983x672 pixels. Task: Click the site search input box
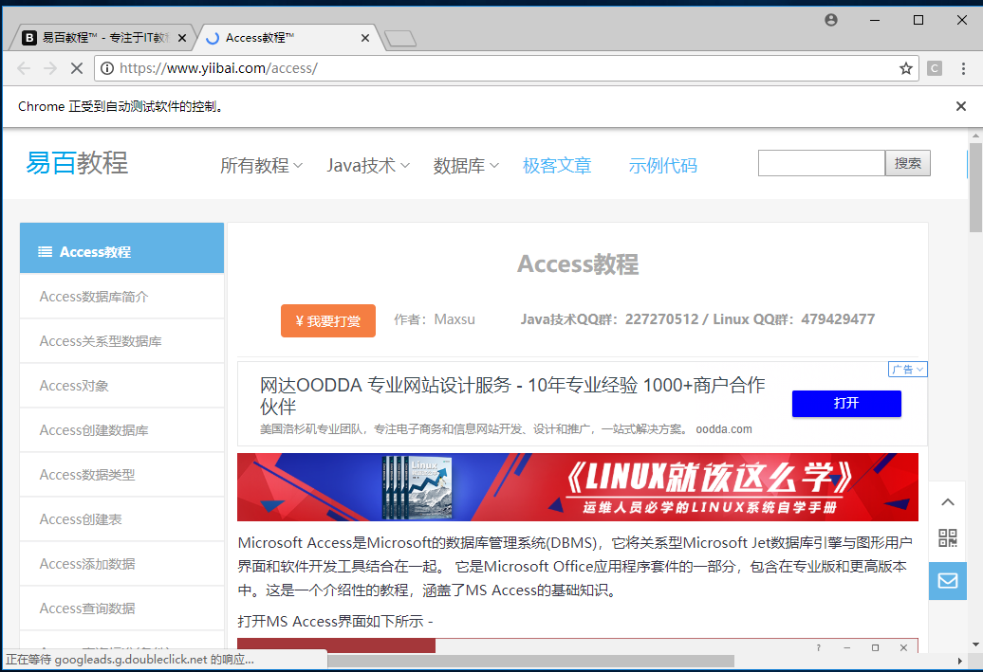[822, 163]
